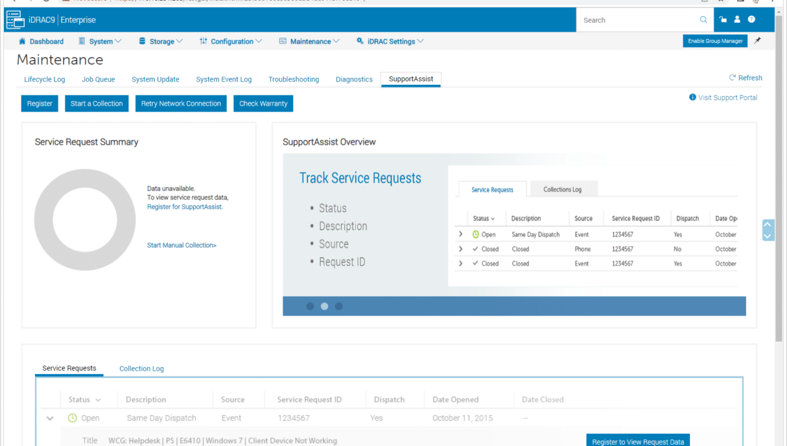
Task: Click the header icon left of the user icon
Action: 722,20
